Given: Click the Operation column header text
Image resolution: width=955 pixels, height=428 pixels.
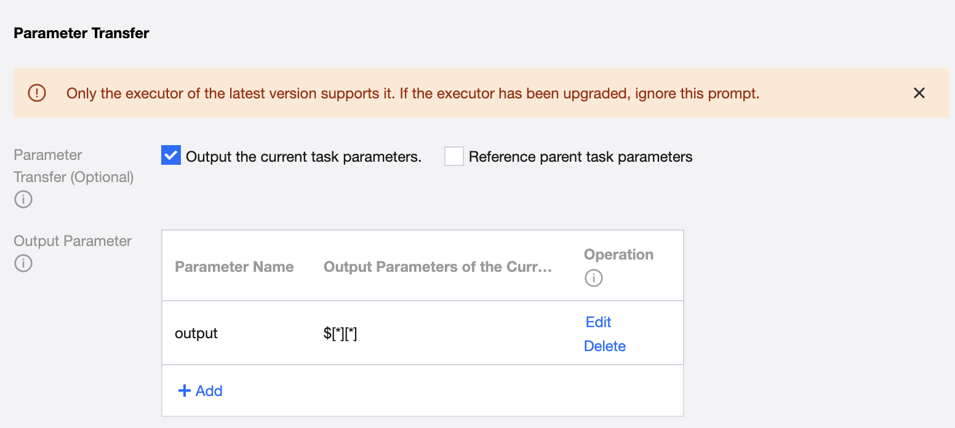Looking at the screenshot, I should (x=618, y=255).
